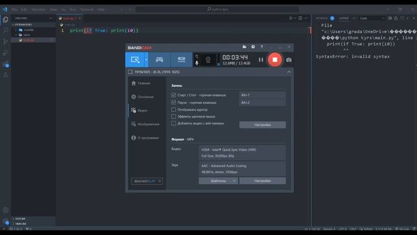Stop recording with the red button
The image size is (417, 235).
275,59
